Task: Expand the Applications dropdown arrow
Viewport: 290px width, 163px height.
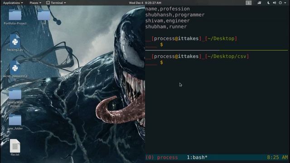Action: [22, 3]
